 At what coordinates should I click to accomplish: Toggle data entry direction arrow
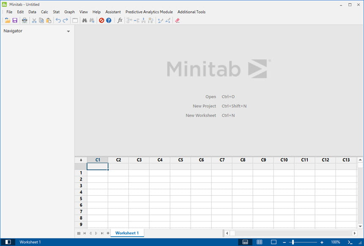(x=81, y=160)
